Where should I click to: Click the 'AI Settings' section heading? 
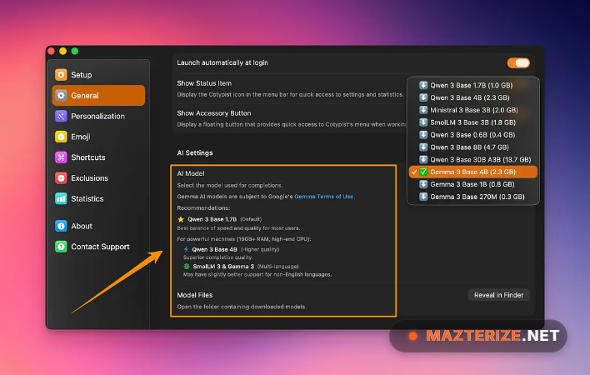[x=195, y=152]
